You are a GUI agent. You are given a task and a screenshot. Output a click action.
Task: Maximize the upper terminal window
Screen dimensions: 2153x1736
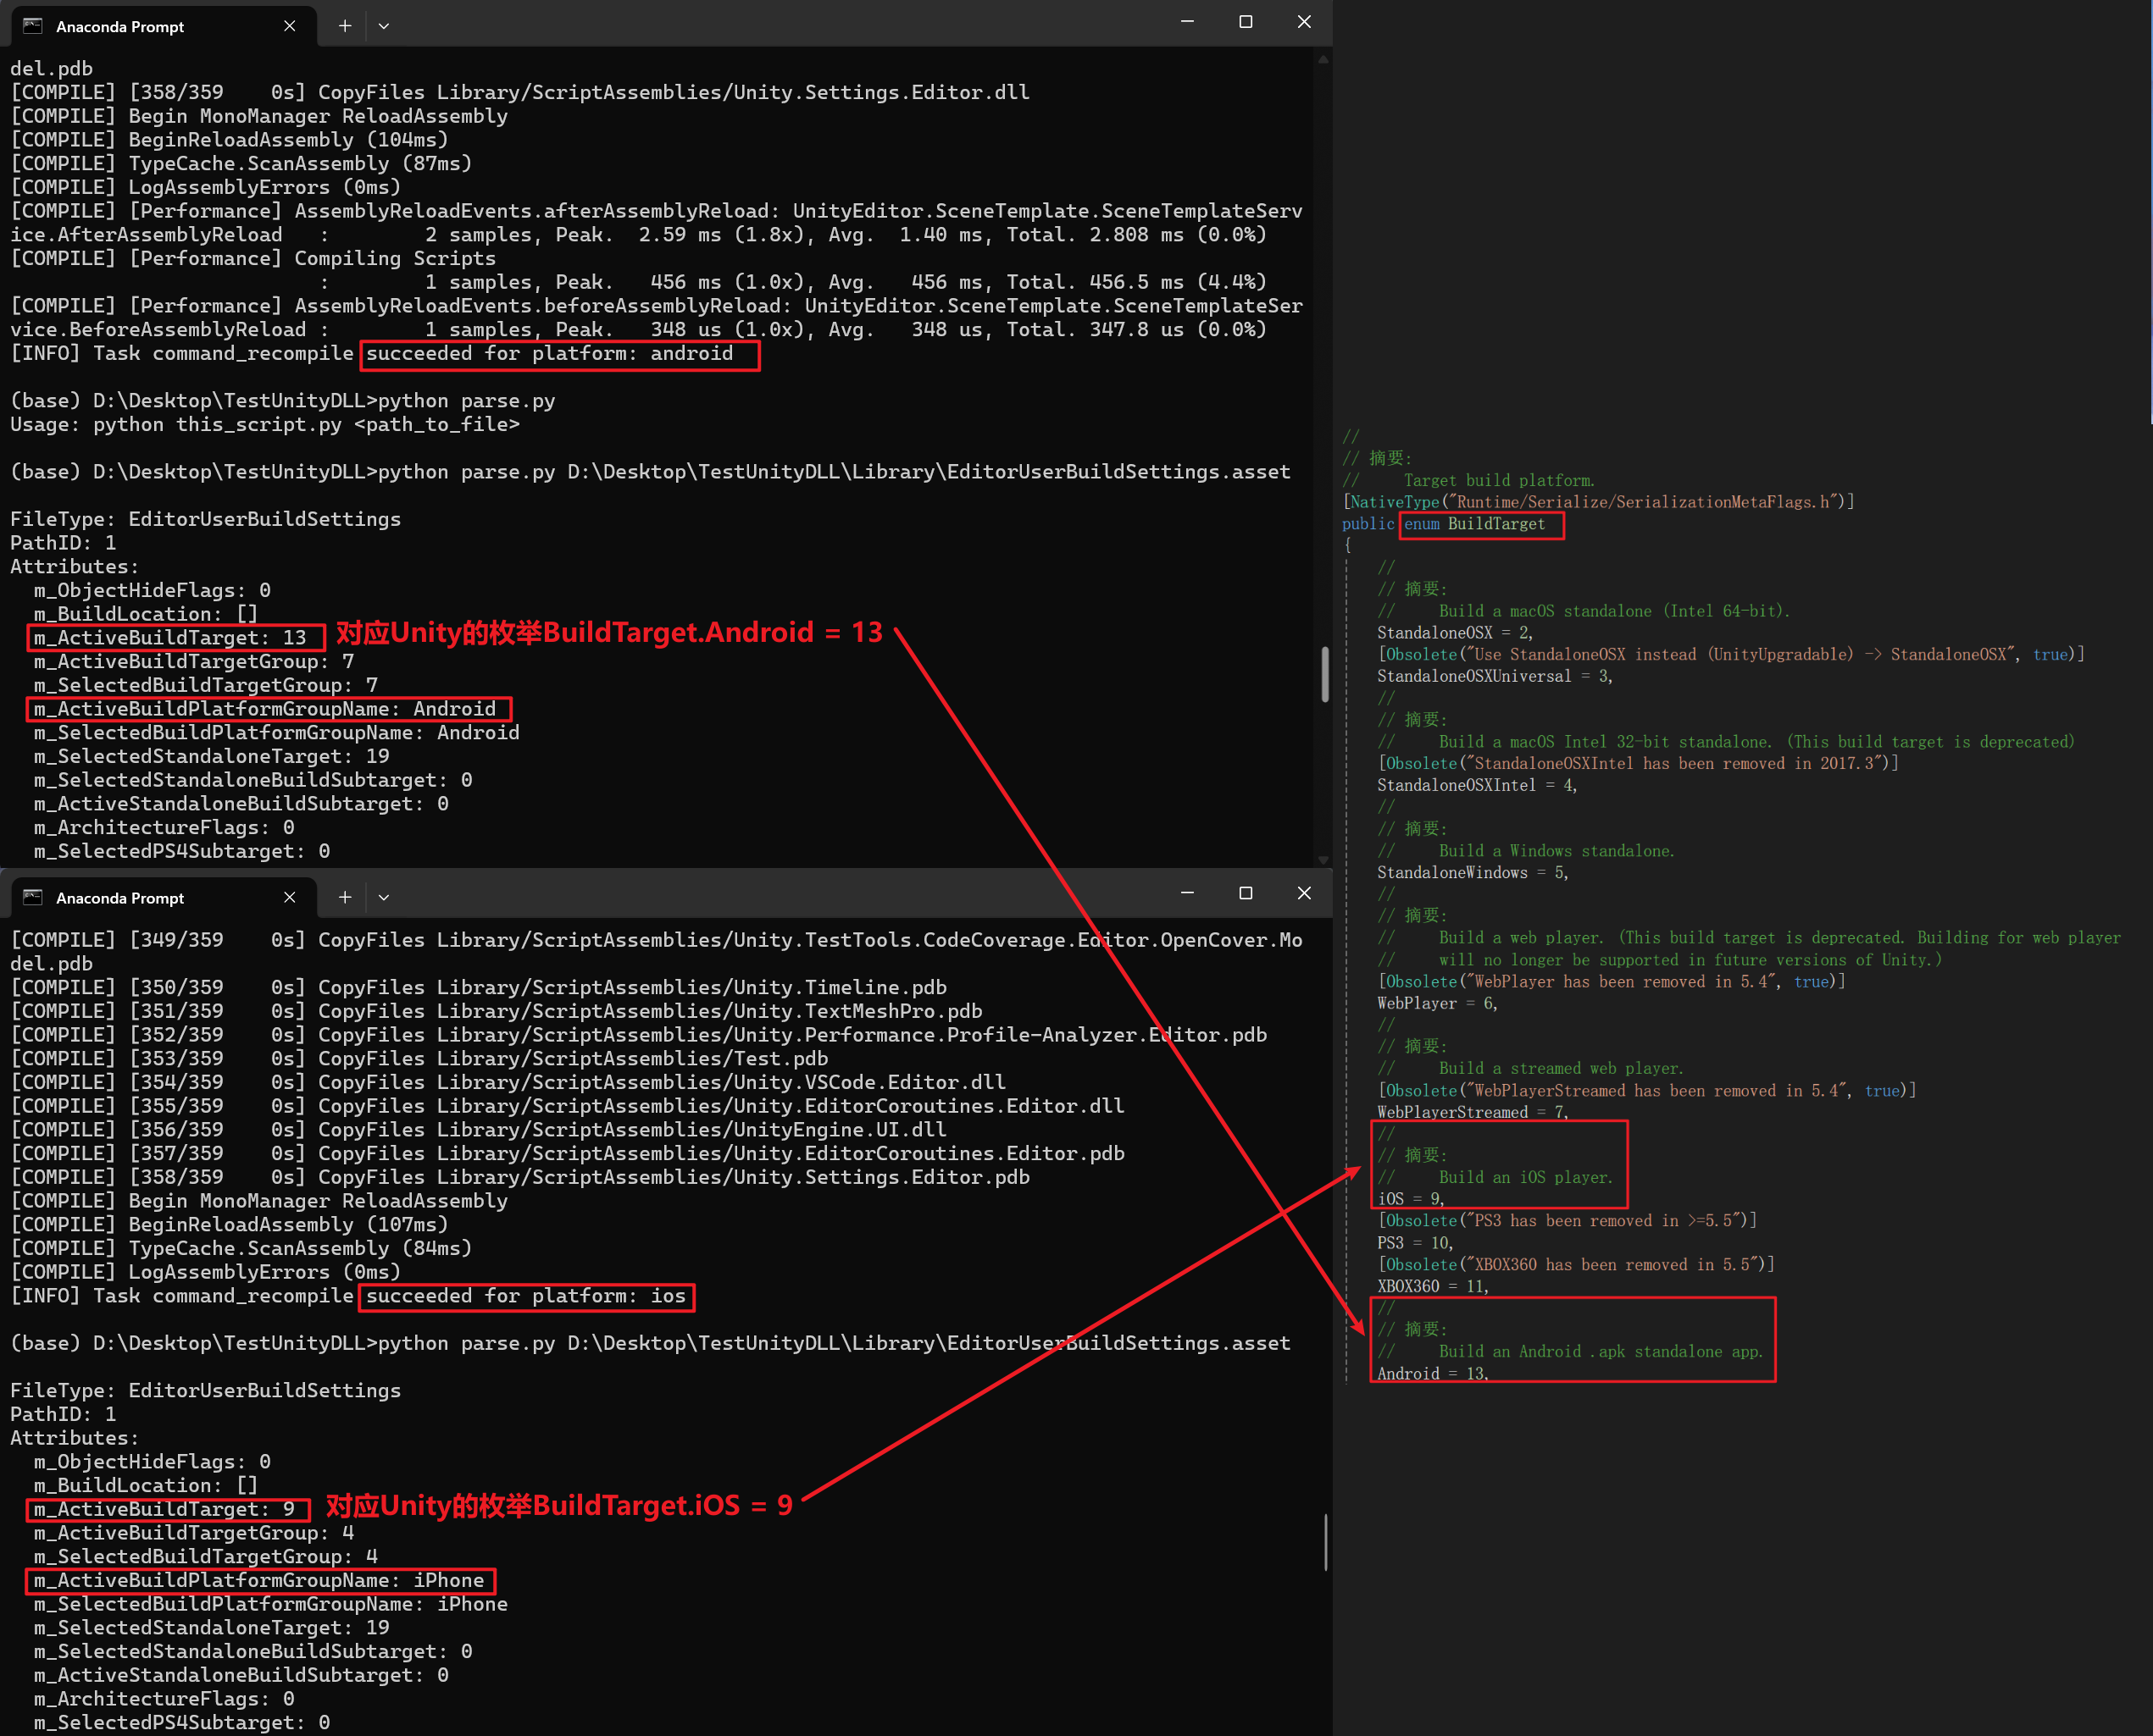pos(1246,22)
